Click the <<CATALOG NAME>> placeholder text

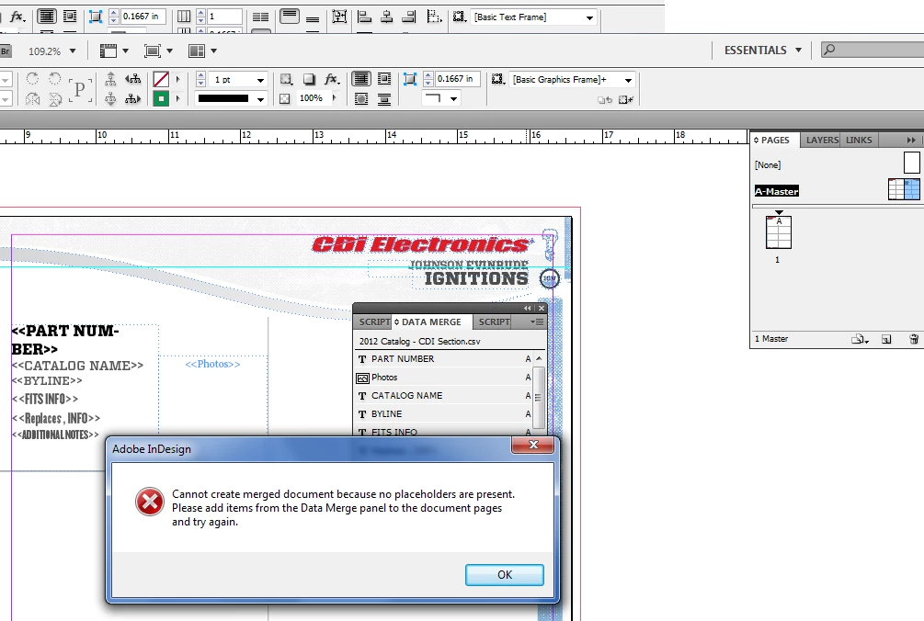pyautogui.click(x=77, y=366)
